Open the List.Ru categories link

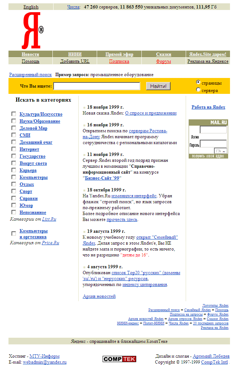pyautogui.click(x=49, y=219)
